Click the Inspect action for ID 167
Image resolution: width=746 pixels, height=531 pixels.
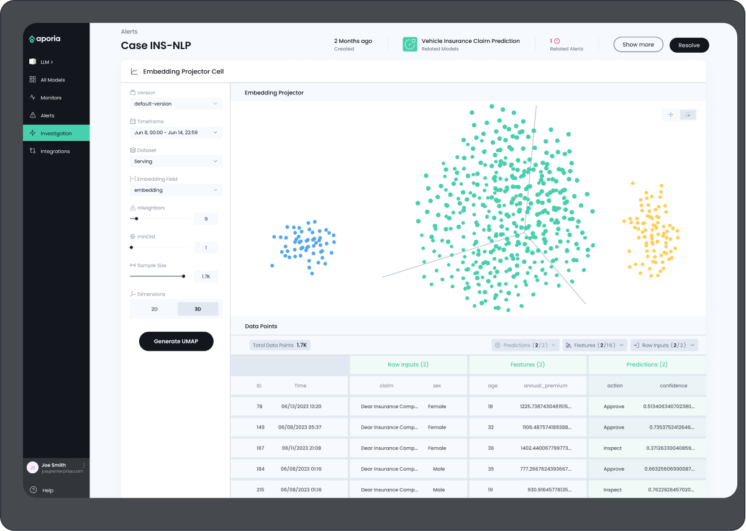click(x=612, y=448)
